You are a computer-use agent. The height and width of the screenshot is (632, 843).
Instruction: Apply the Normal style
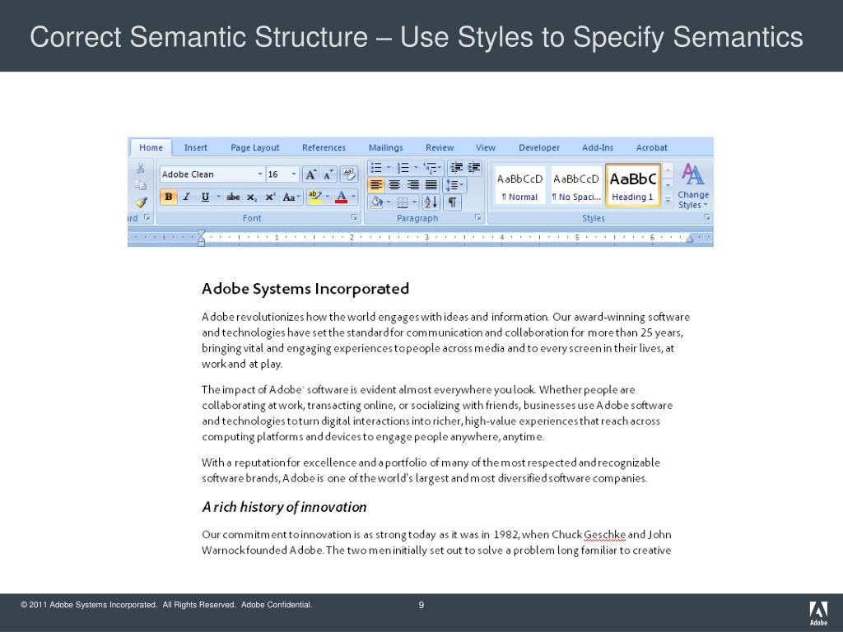click(520, 186)
